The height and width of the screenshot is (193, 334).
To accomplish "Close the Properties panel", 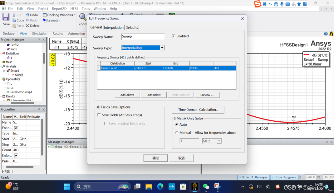I will [x=43, y=109].
